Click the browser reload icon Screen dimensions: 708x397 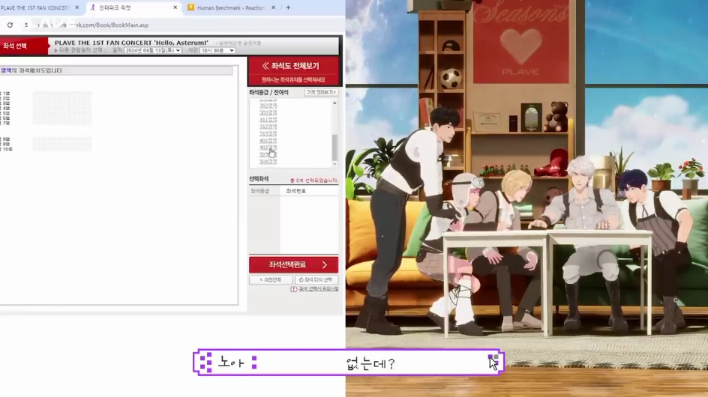pyautogui.click(x=10, y=25)
